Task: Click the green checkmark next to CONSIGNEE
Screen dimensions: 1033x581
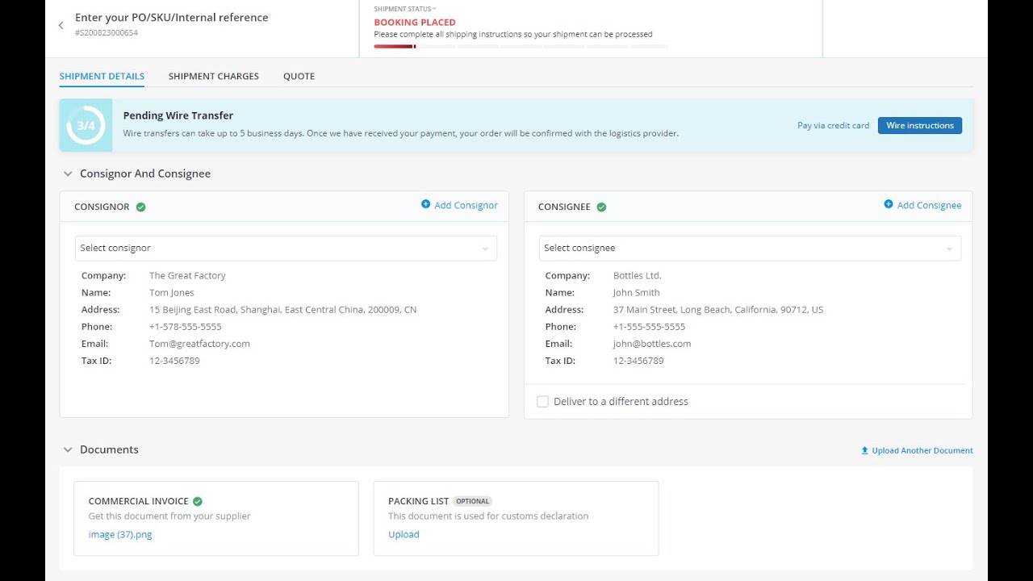Action: [601, 207]
